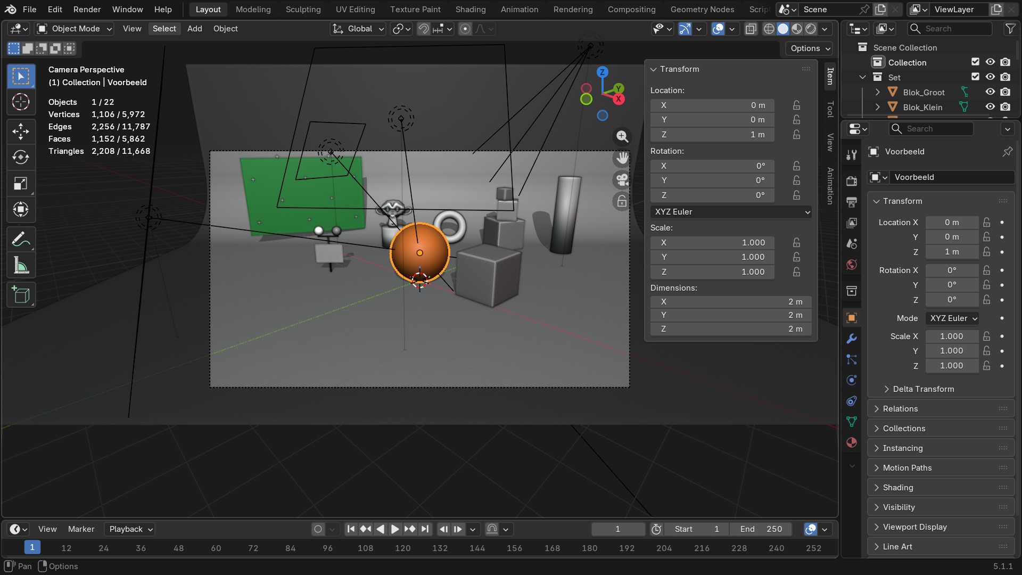Expand the Viewport Display panel
The image size is (1022, 575).
[941, 527]
